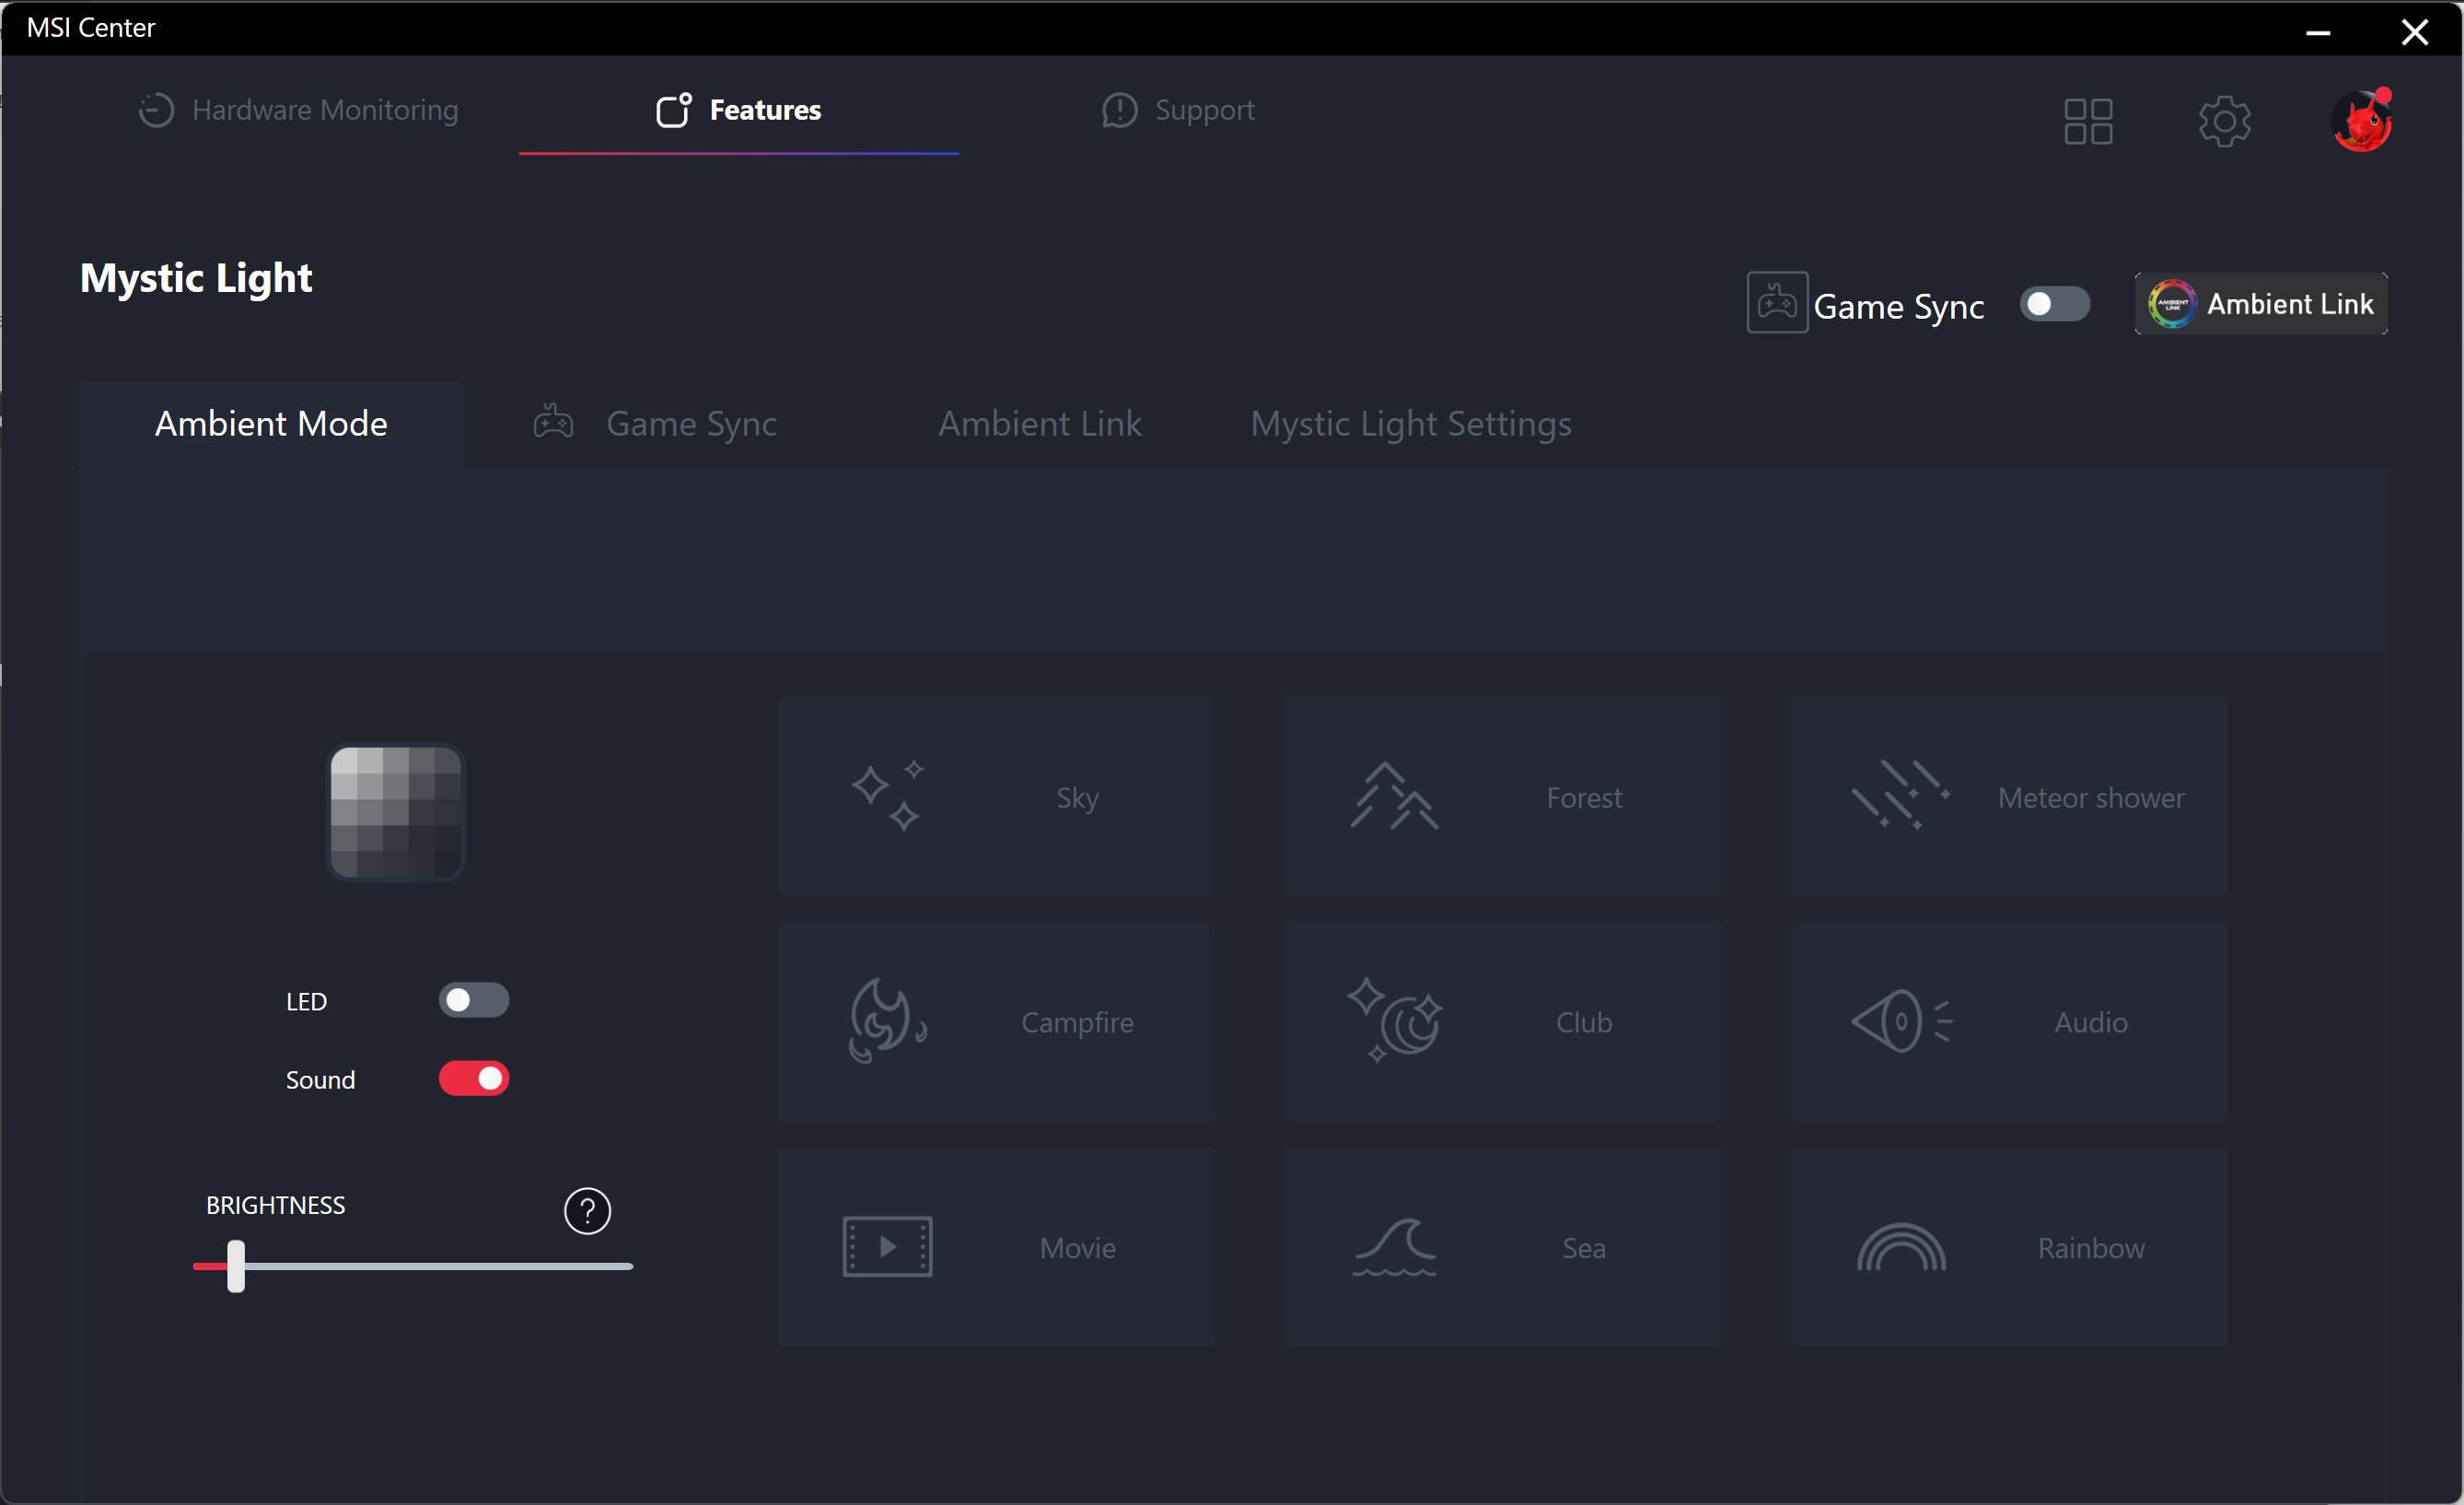Screen dimensions: 2464x1505
Task: Disable the Sound toggle
Action: [x=474, y=1078]
